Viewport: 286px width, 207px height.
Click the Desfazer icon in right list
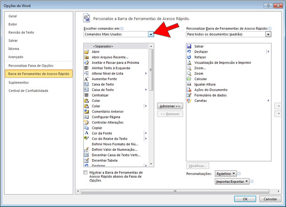[189, 52]
